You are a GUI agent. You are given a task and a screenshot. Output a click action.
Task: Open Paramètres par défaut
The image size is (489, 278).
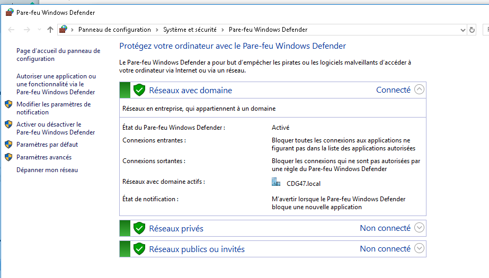pyautogui.click(x=47, y=145)
